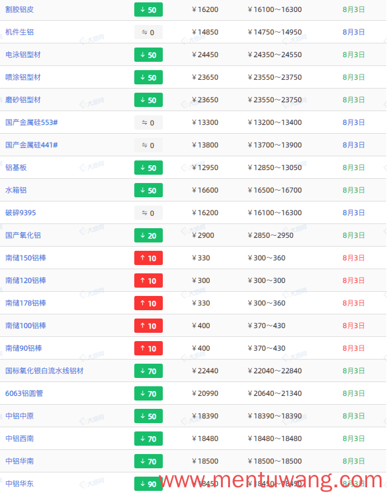This screenshot has height=498, width=388.
Task: Click the green ↓70 badge for 国标氧化银白流水线铝材
Action: point(149,371)
